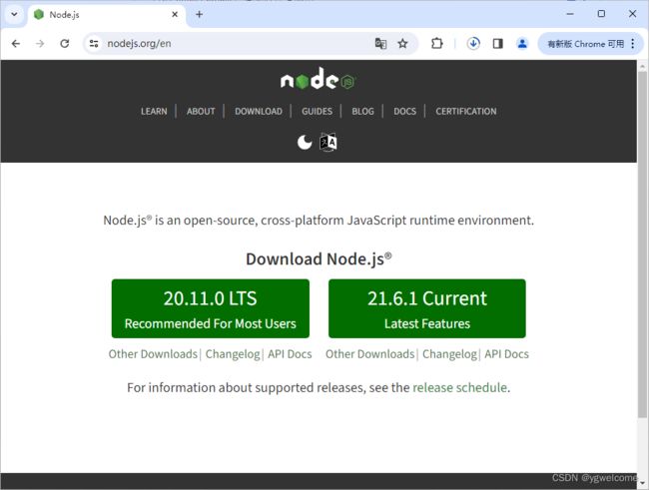Open Other Downloads under the Current button

point(370,354)
